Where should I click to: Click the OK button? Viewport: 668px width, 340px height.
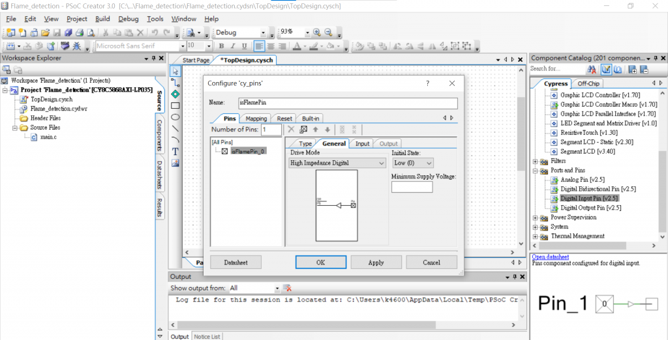click(321, 262)
